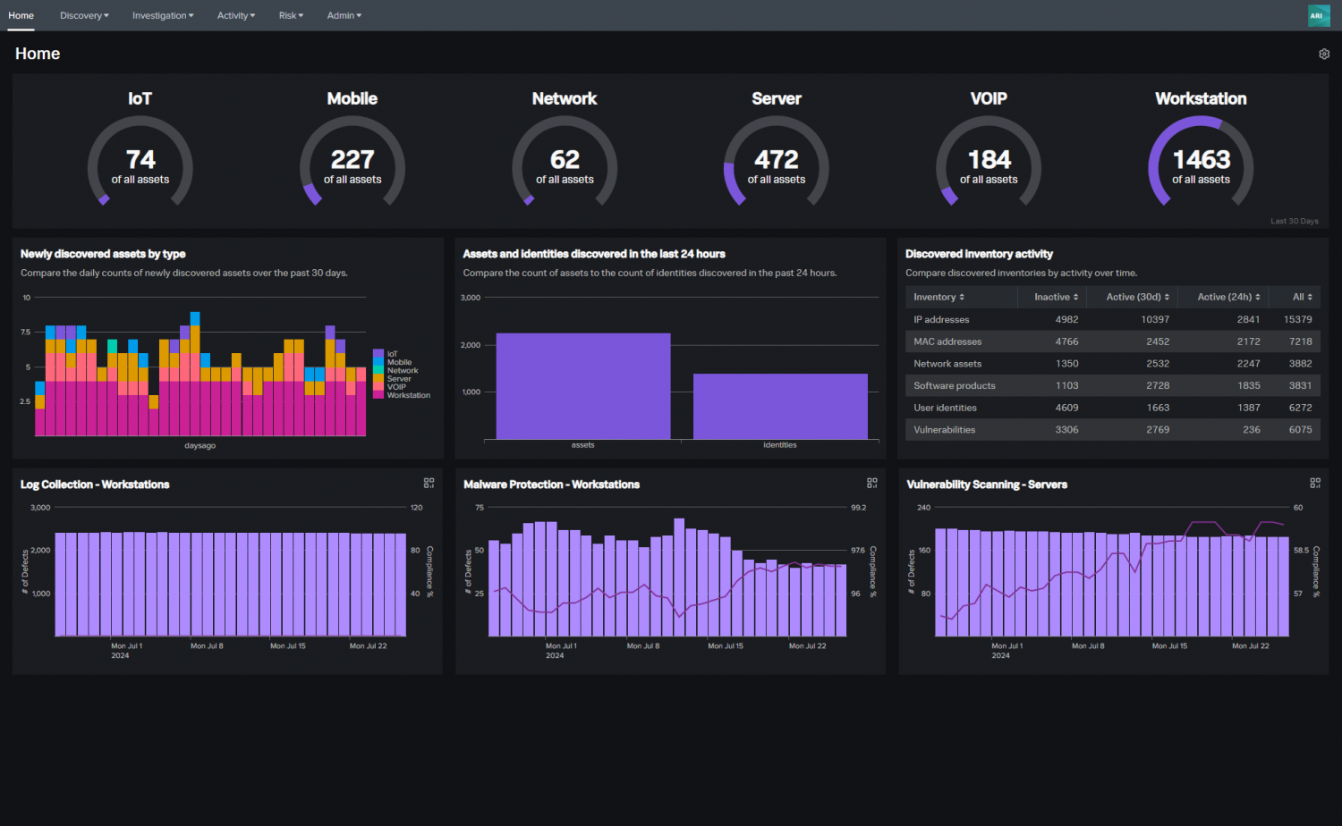Open the Discovery dropdown menu
1342x826 pixels.
(83, 15)
